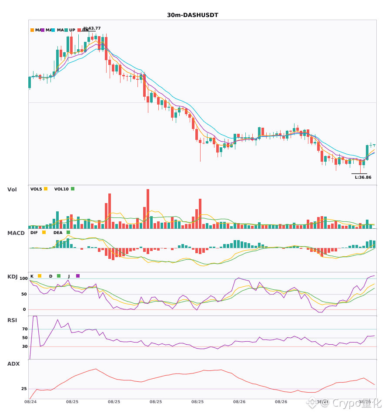Click the DEA legend text
The width and height of the screenshot is (385, 414).
tap(58, 233)
